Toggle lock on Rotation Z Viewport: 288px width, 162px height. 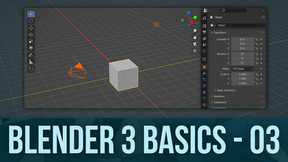coord(256,63)
